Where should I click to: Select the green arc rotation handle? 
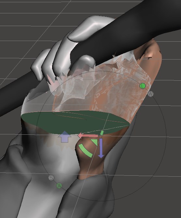pyautogui.click(x=86, y=151)
